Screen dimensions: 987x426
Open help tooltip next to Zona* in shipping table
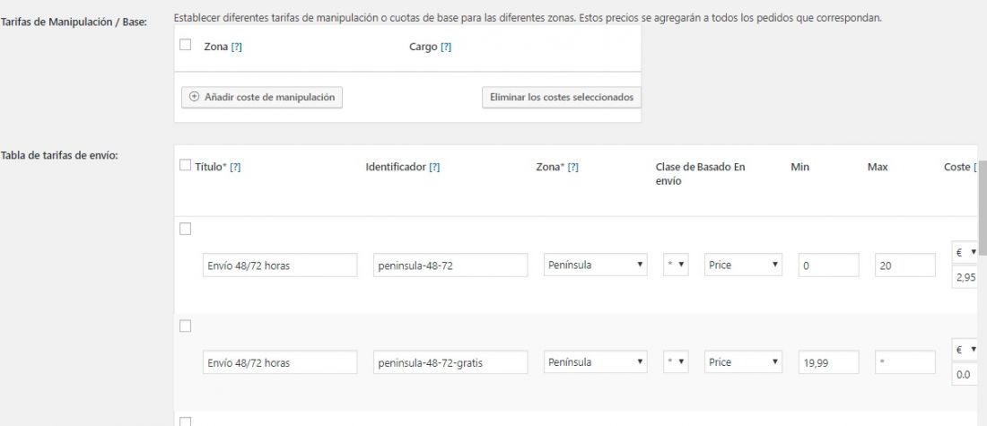(572, 168)
